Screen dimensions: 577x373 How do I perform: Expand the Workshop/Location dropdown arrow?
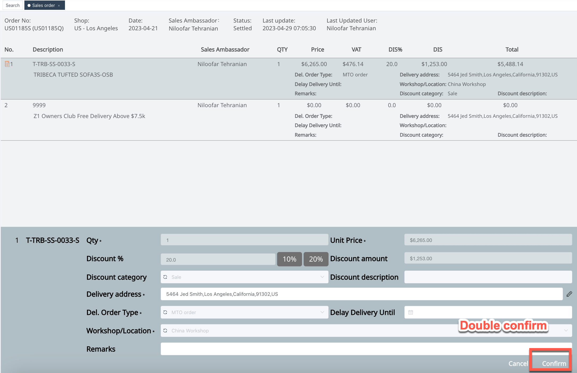coord(566,331)
